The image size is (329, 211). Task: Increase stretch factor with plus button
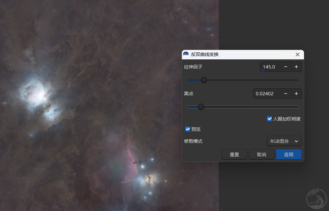click(296, 67)
